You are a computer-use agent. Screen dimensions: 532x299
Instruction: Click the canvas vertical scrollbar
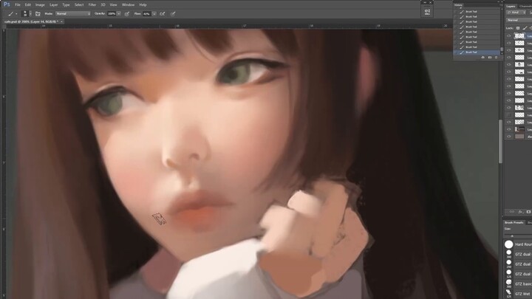pyautogui.click(x=500, y=141)
